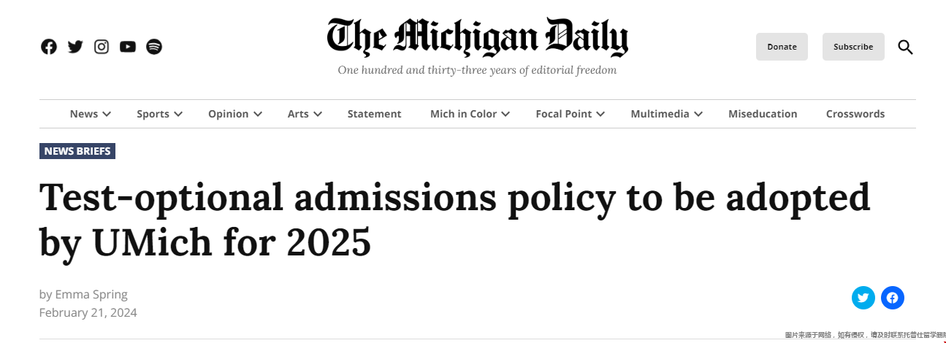Click the Subscribe button

pos(853,47)
